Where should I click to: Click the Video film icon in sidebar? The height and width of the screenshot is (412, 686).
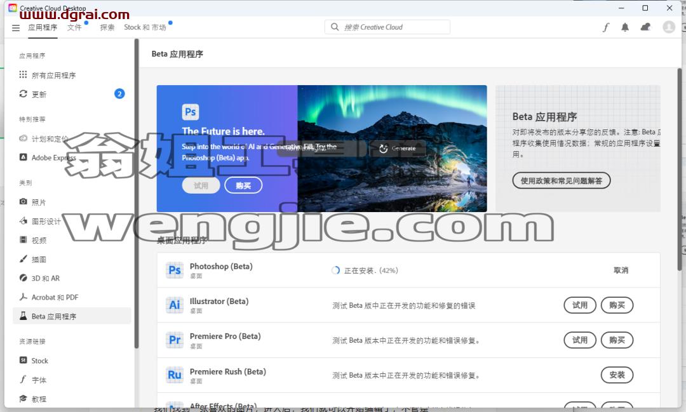24,240
